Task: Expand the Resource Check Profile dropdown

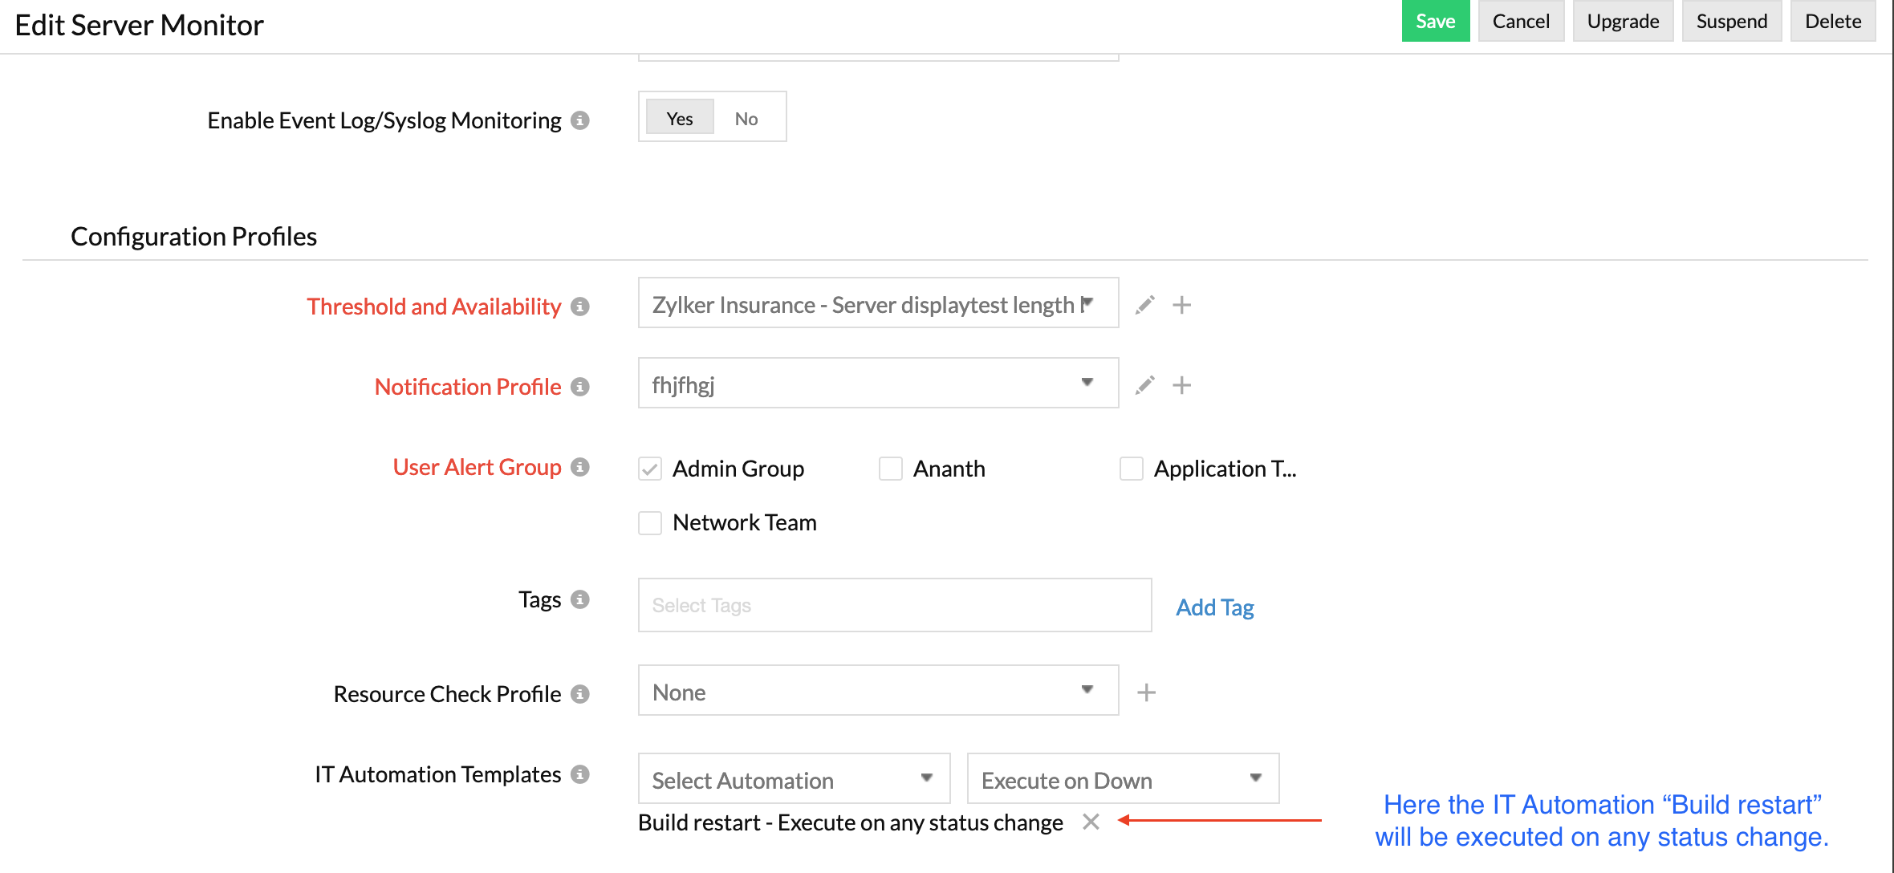Action: (878, 691)
